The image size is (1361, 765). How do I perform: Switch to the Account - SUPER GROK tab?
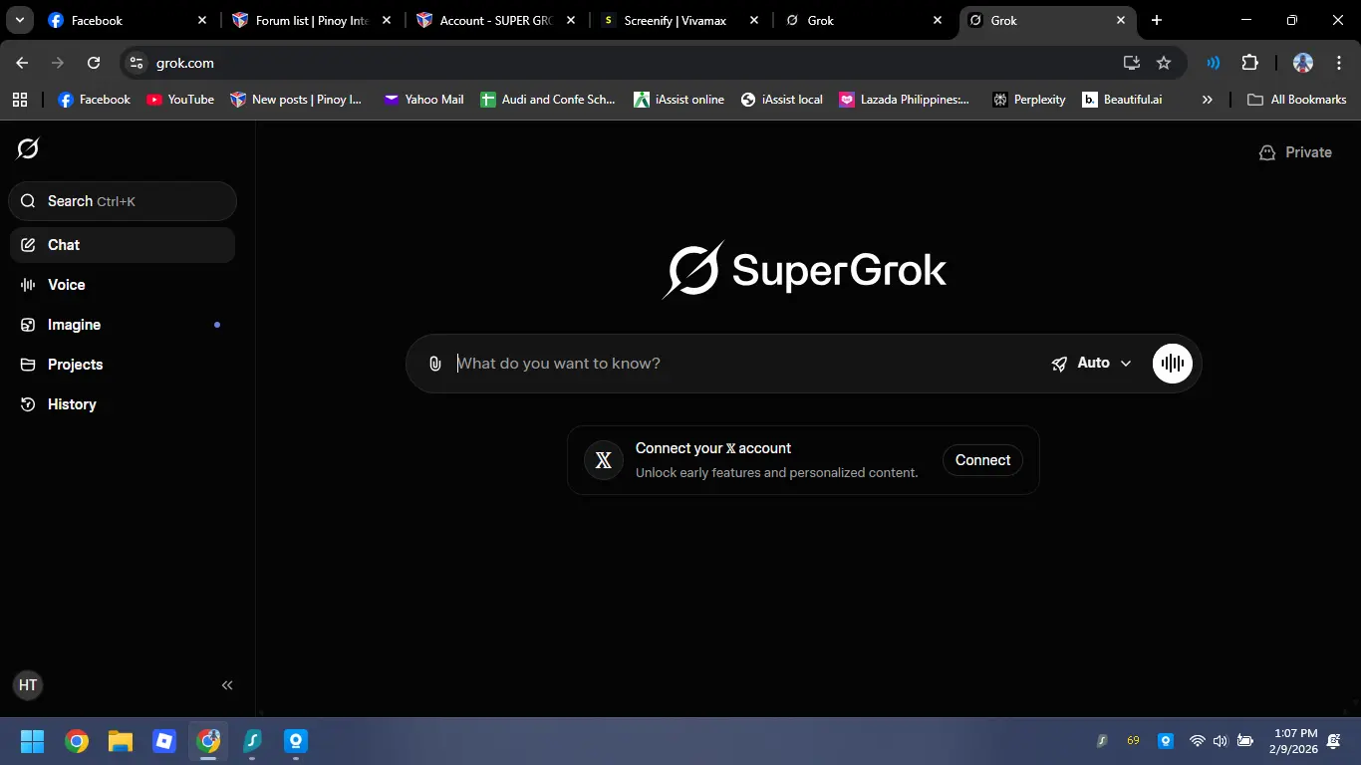495,20
